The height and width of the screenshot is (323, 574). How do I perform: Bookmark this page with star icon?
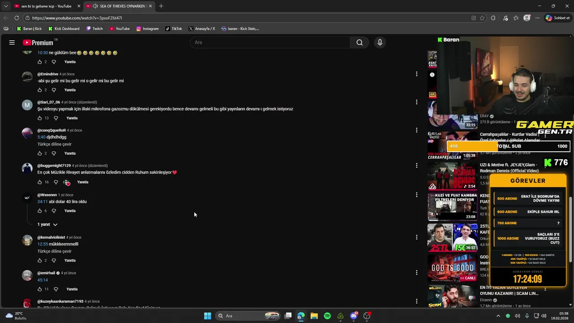[x=483, y=18]
